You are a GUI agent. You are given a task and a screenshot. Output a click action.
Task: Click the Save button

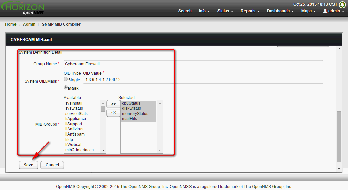coord(28,165)
